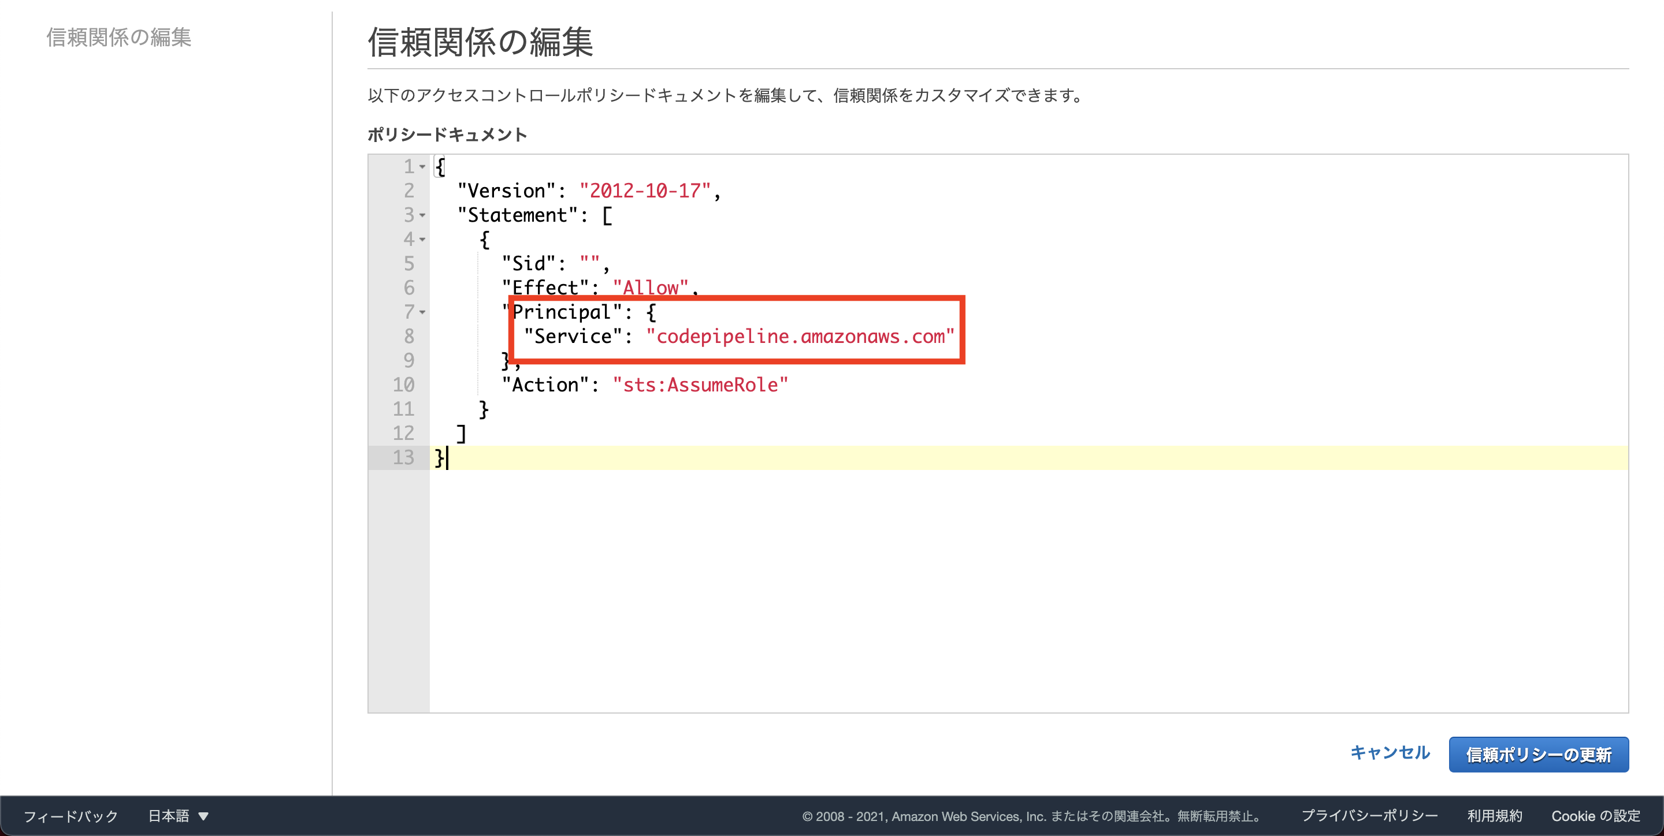Collapse the Principal block fold on line 7
This screenshot has height=836, width=1664.
point(422,312)
